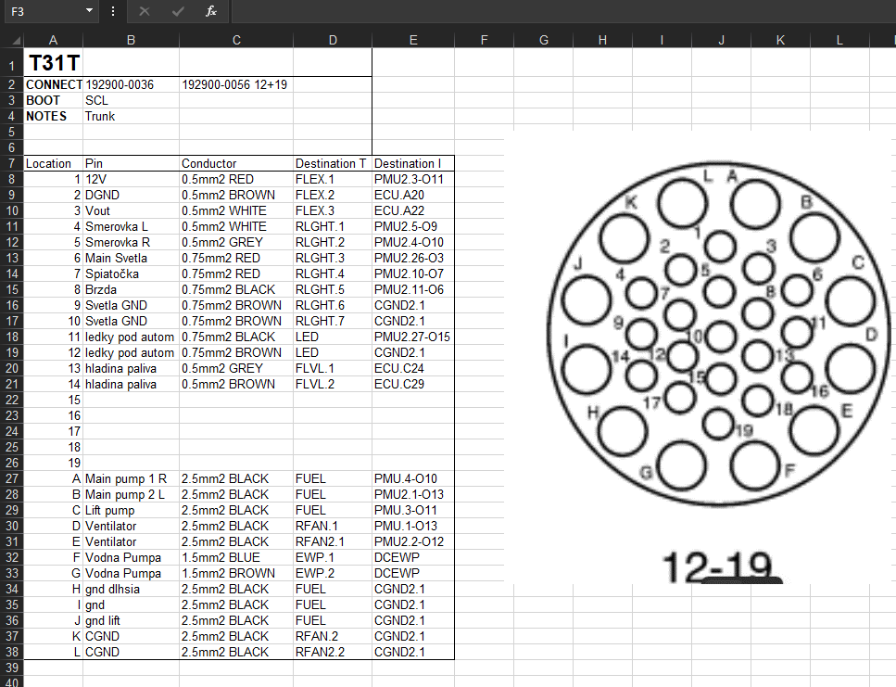Select column K header
This screenshot has width=896, height=687.
780,40
